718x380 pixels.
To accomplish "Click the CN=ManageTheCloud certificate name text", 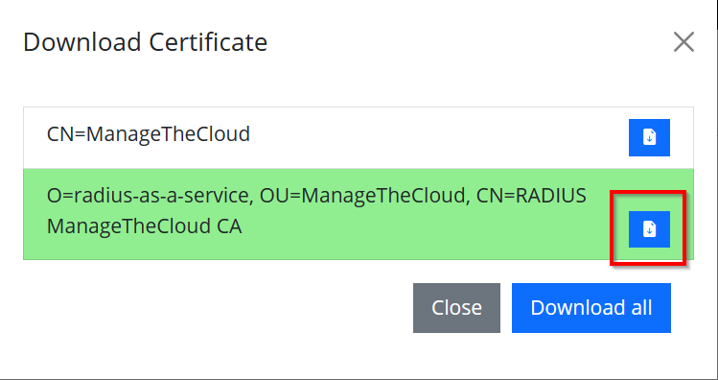I will [x=149, y=134].
